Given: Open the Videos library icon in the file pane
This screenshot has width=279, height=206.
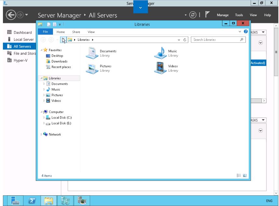Looking at the screenshot, I should [160, 68].
